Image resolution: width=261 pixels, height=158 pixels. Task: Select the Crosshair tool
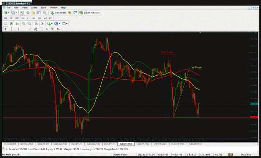pyautogui.click(x=11, y=29)
